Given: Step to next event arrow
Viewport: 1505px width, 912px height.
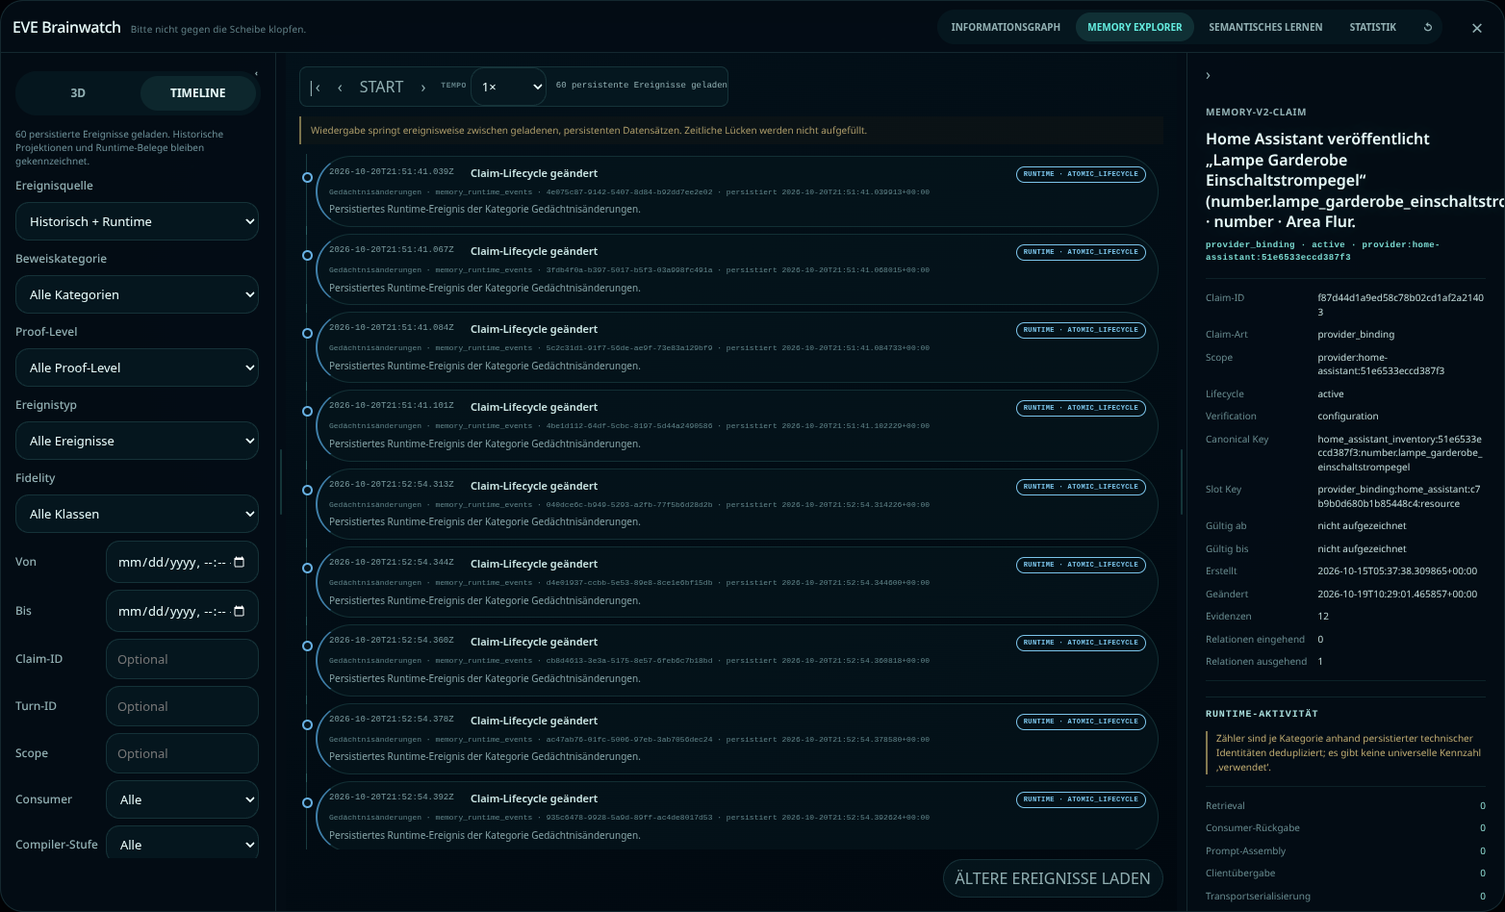Looking at the screenshot, I should click(422, 88).
